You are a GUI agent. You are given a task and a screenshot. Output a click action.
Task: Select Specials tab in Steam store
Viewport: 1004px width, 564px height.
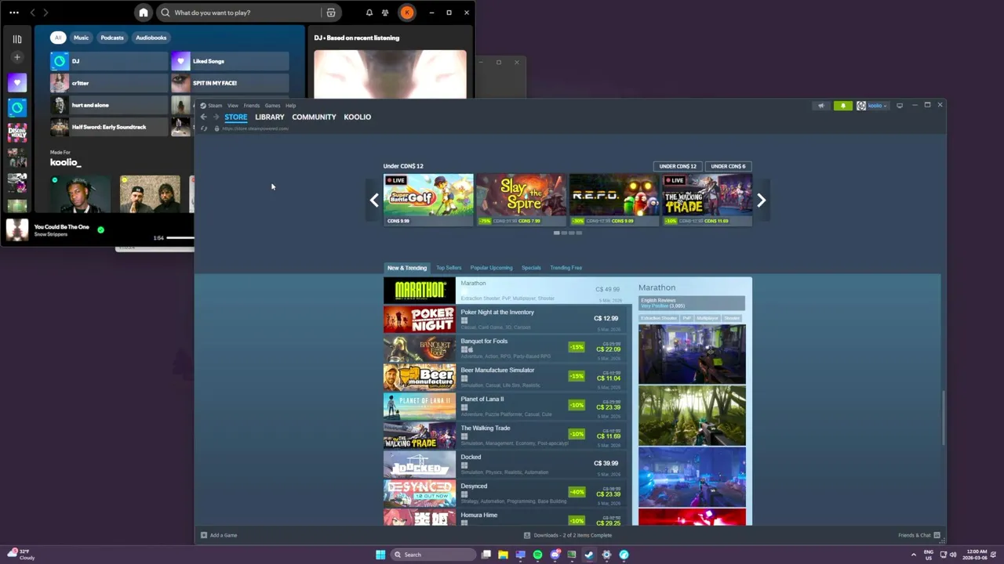531,268
